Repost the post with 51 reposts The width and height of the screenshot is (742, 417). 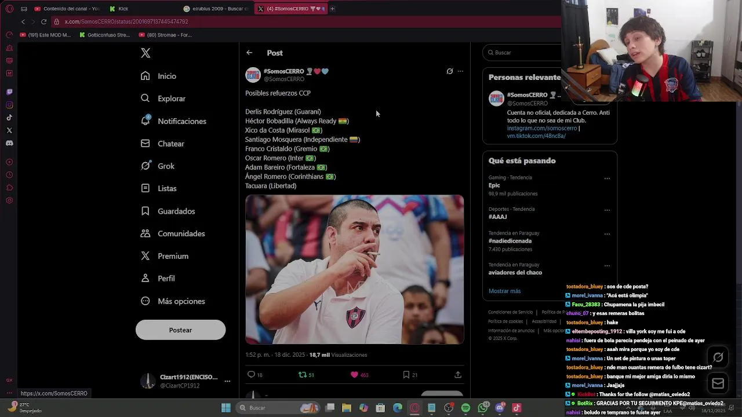[305, 375]
